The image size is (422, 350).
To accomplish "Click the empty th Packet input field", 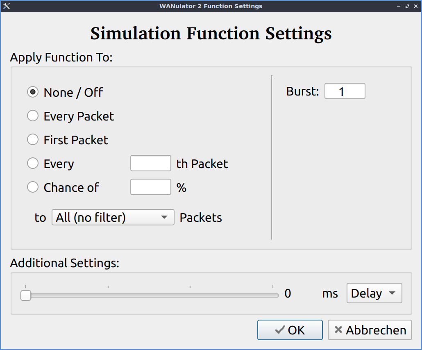I will [x=150, y=163].
